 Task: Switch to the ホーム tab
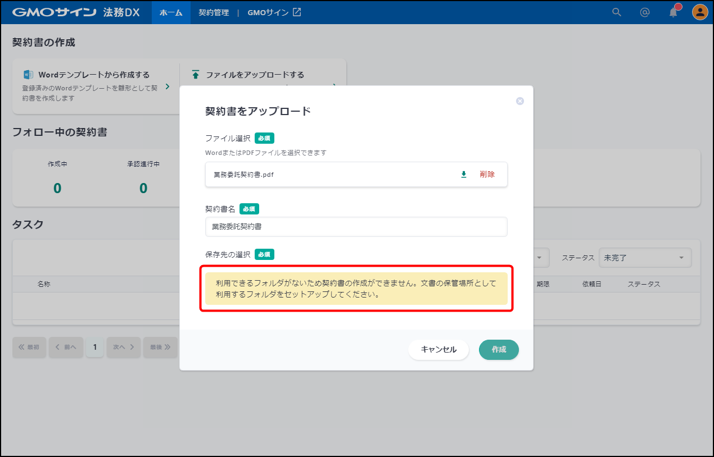click(x=171, y=12)
